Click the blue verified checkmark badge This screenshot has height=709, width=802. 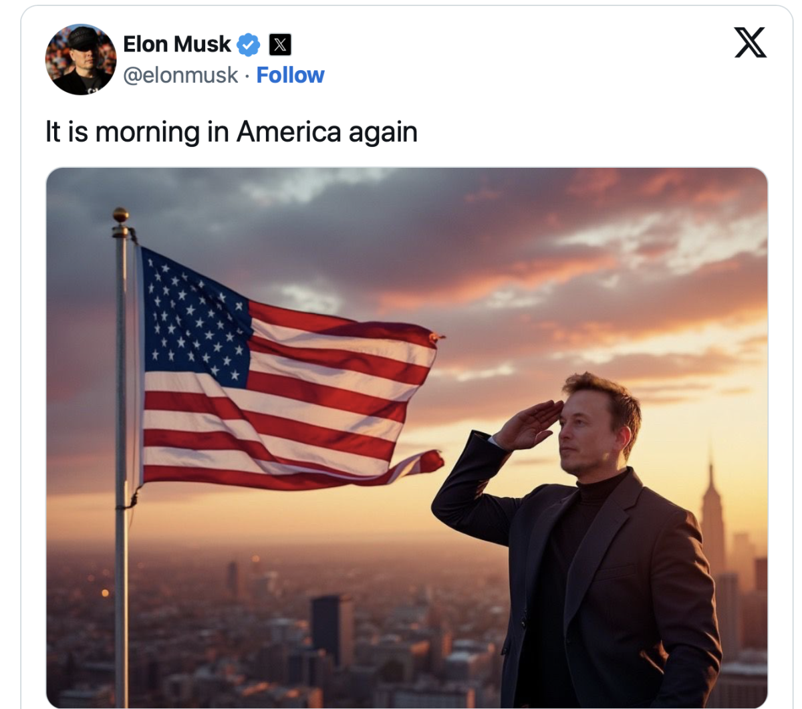tap(249, 45)
